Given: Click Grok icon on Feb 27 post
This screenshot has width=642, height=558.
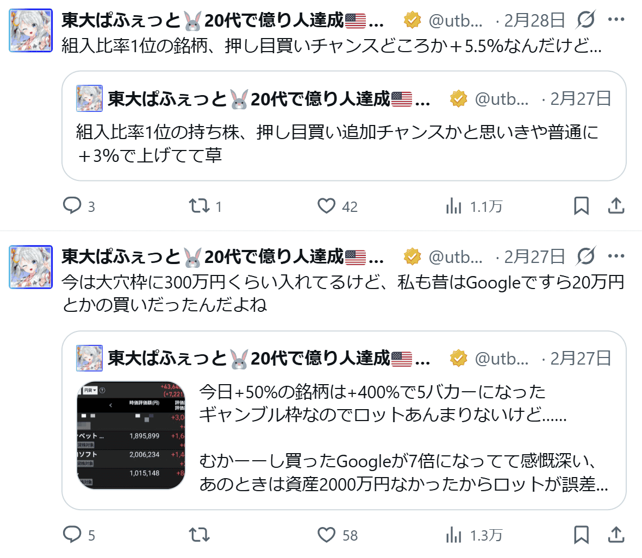Looking at the screenshot, I should pos(585,256).
